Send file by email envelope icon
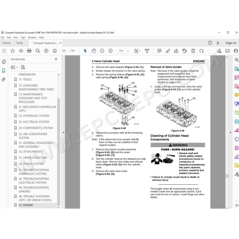The image size is (239, 239). (x=227, y=51)
